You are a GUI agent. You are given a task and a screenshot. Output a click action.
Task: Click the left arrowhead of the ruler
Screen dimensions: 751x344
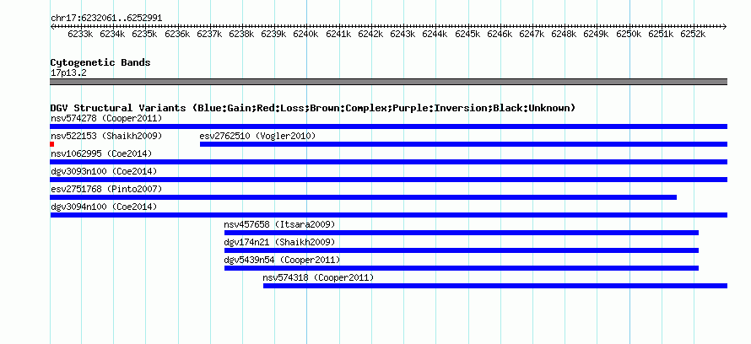coord(52,27)
